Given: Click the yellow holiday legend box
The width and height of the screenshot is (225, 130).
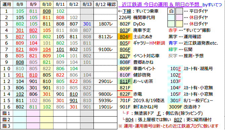Looking at the screenshot, I should tap(179, 24).
